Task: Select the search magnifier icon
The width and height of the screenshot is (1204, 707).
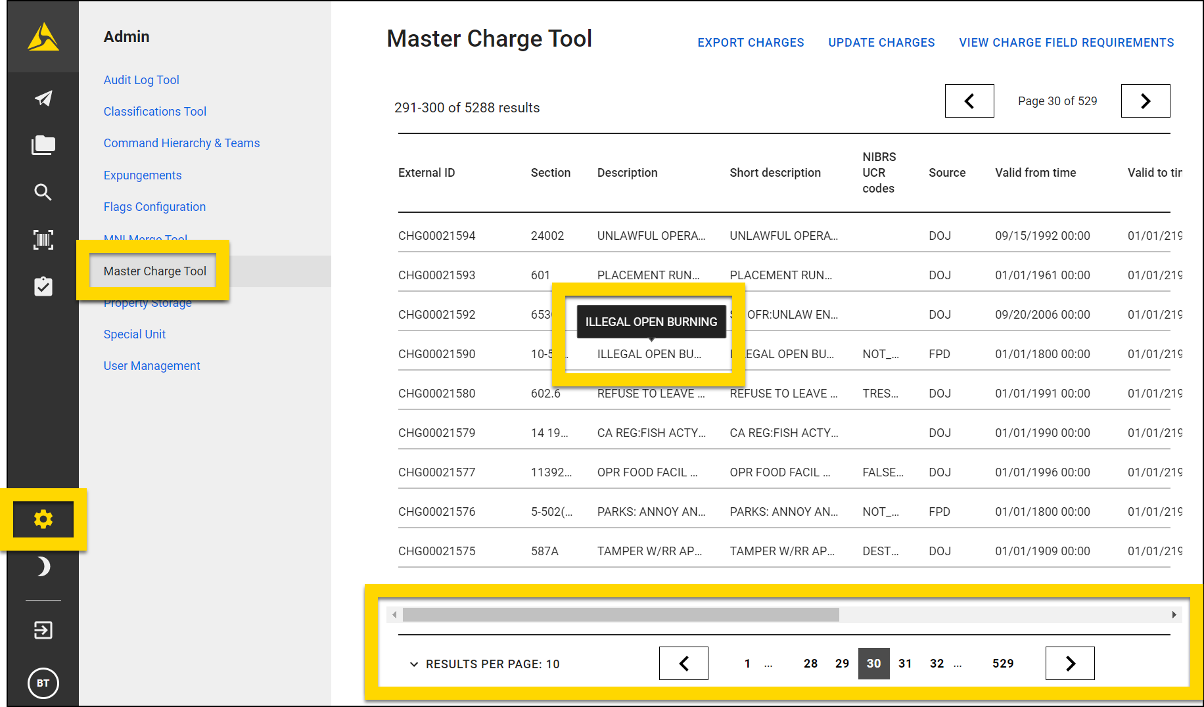Action: [x=43, y=193]
